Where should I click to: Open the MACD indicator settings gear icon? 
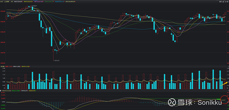pyautogui.click(x=1, y=91)
